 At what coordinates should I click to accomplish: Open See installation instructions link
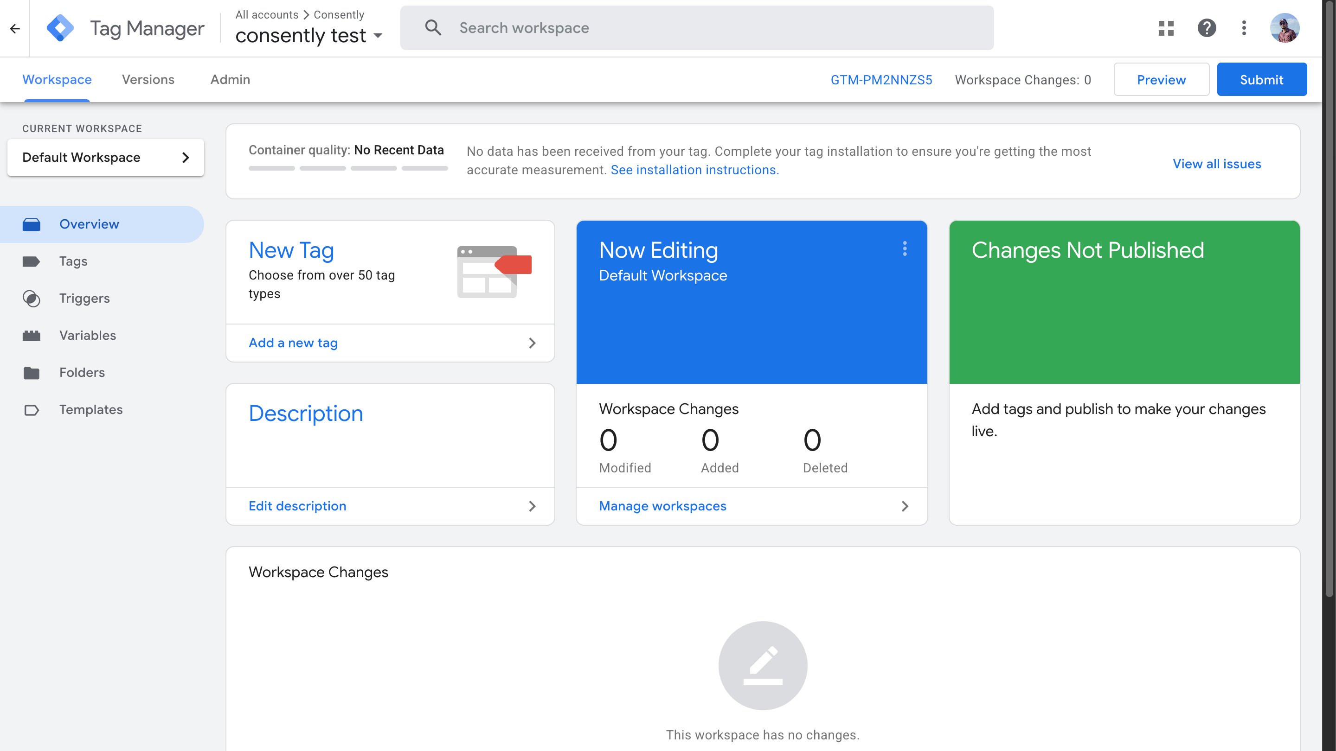[x=694, y=170]
